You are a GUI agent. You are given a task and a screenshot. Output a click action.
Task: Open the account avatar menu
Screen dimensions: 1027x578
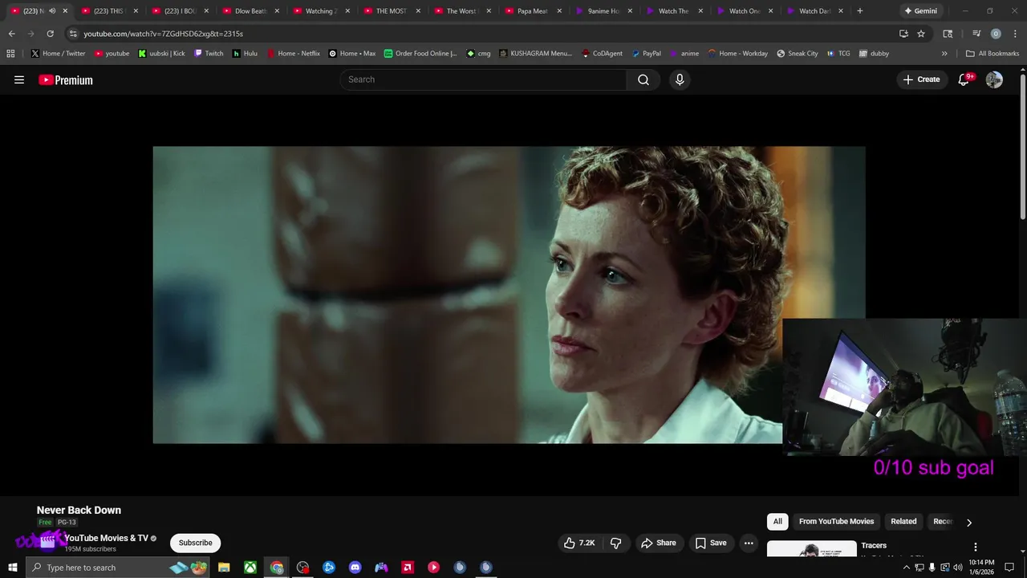(994, 79)
